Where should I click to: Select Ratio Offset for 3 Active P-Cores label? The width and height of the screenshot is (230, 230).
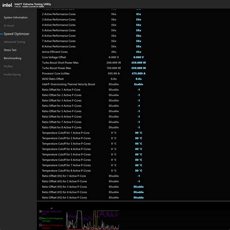click(62, 100)
